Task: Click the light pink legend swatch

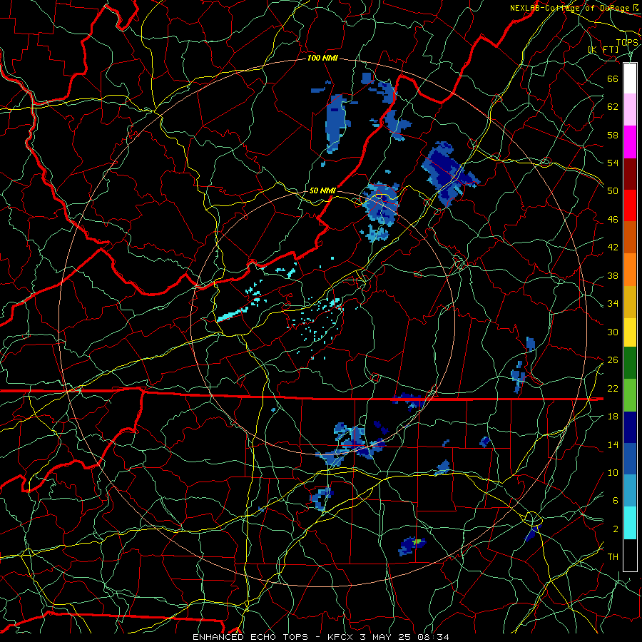Action: (630, 110)
